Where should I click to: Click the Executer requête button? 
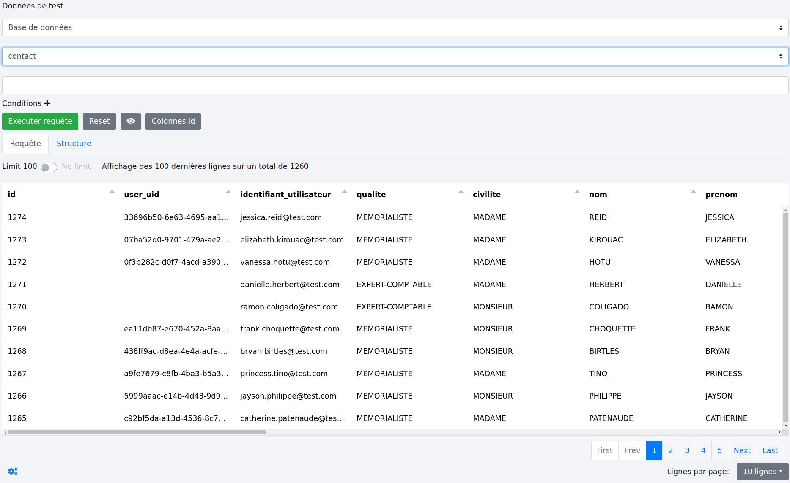[x=40, y=121]
